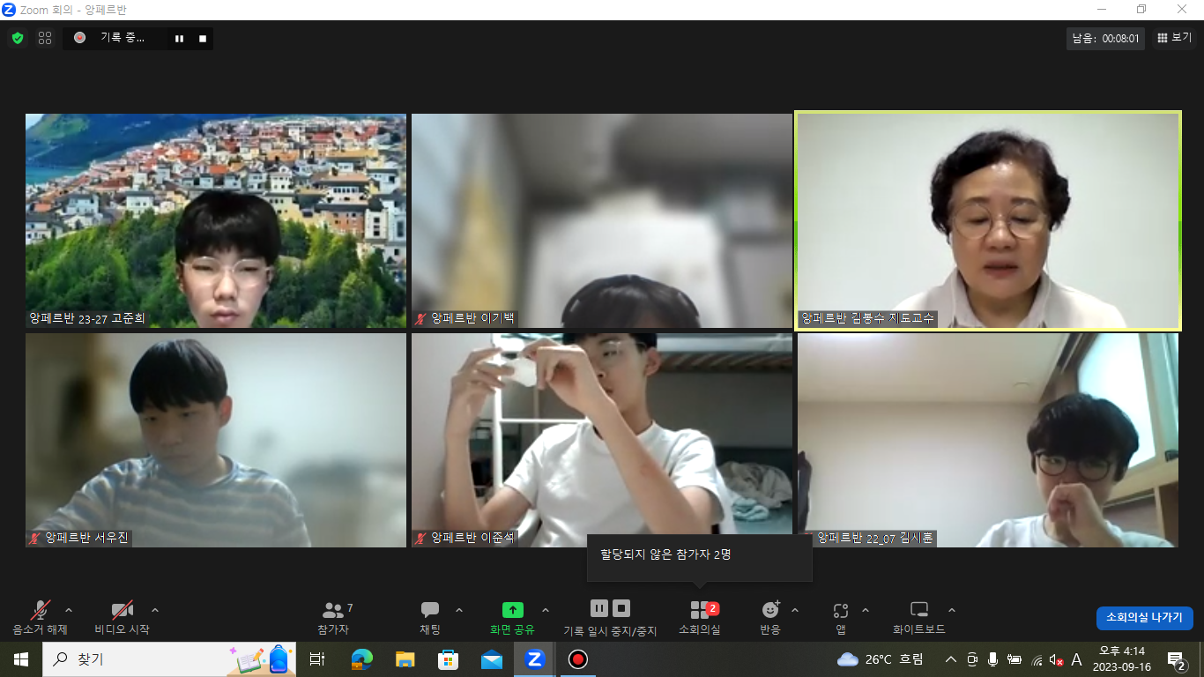The image size is (1204, 677).
Task: Open Windows Task View
Action: click(x=317, y=659)
